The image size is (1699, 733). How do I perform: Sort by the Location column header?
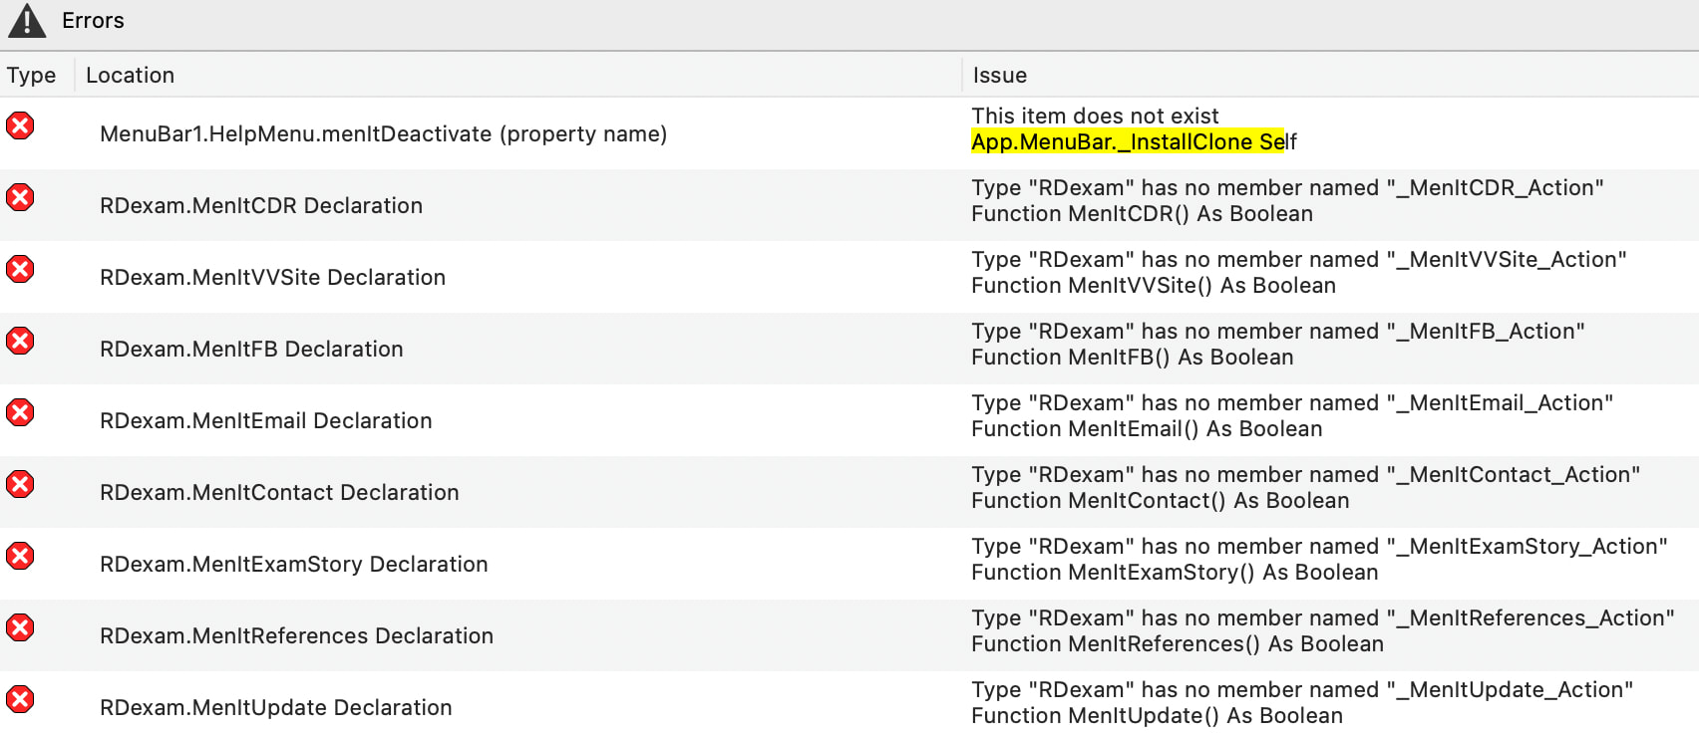click(131, 76)
